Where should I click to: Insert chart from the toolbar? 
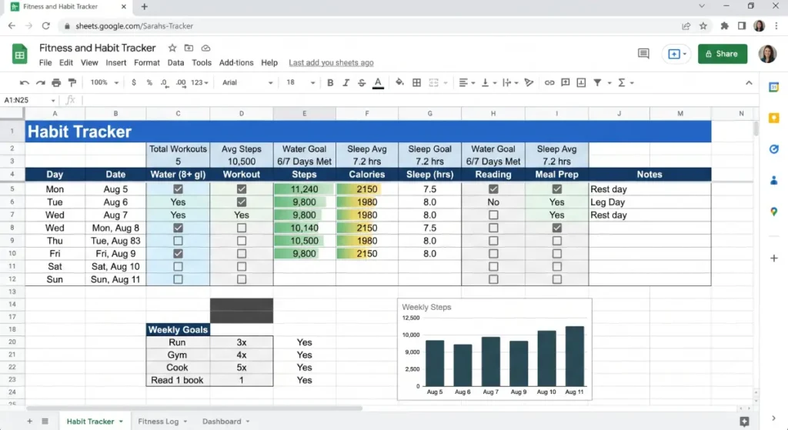[x=582, y=83]
